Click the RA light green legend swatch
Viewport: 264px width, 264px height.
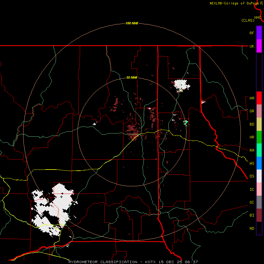259,150
